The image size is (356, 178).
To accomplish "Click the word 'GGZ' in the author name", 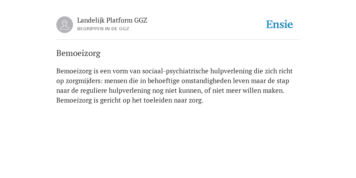I will [141, 21].
